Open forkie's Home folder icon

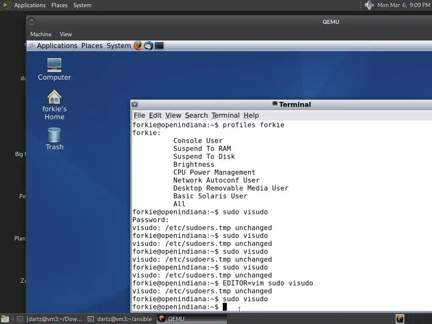click(54, 105)
